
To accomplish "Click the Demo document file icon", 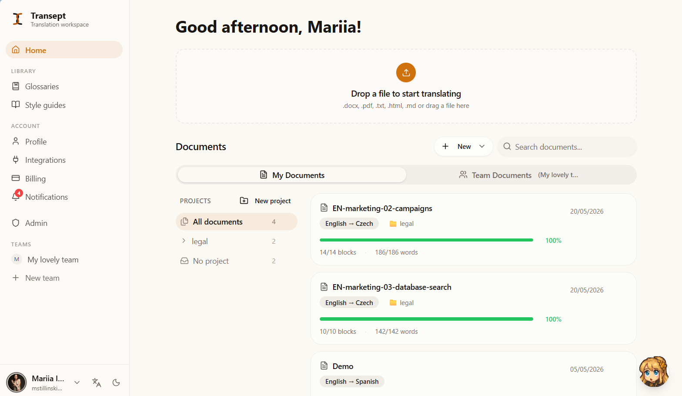I will click(x=324, y=366).
